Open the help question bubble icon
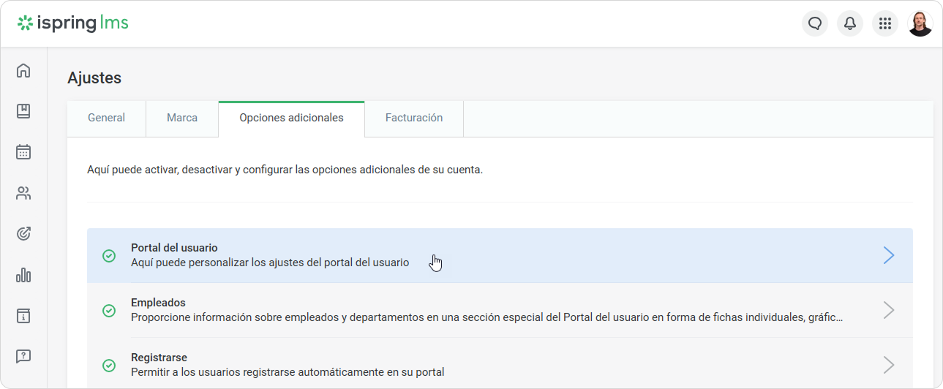The image size is (943, 389). [x=23, y=356]
